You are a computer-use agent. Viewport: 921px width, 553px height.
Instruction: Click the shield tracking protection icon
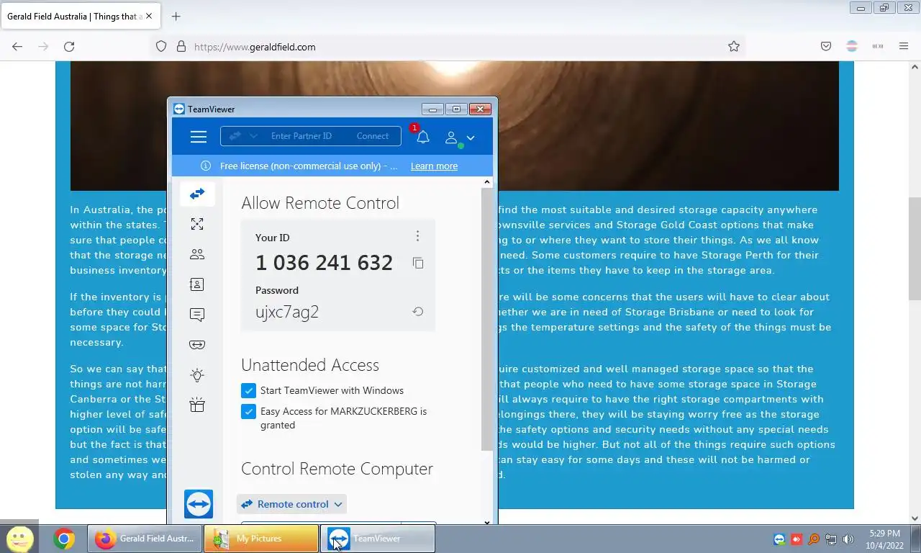(x=161, y=46)
